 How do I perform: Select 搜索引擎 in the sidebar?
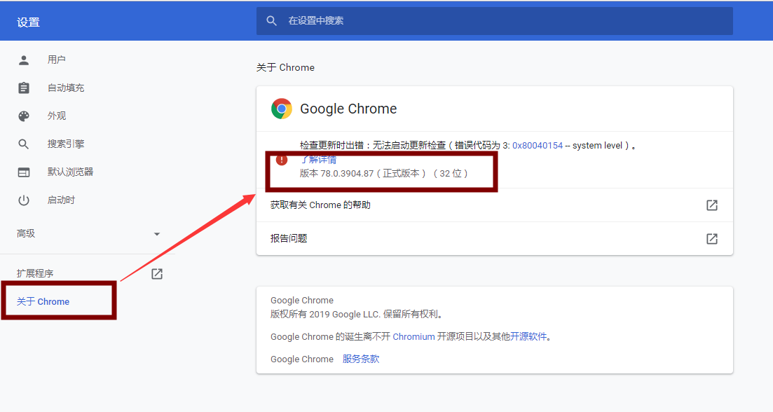[x=66, y=144]
